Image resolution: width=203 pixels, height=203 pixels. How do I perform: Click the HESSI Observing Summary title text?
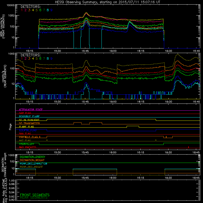107,2
